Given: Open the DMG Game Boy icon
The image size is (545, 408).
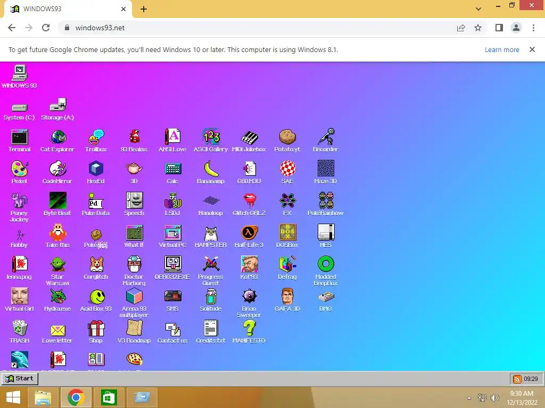Looking at the screenshot, I should click(x=325, y=300).
